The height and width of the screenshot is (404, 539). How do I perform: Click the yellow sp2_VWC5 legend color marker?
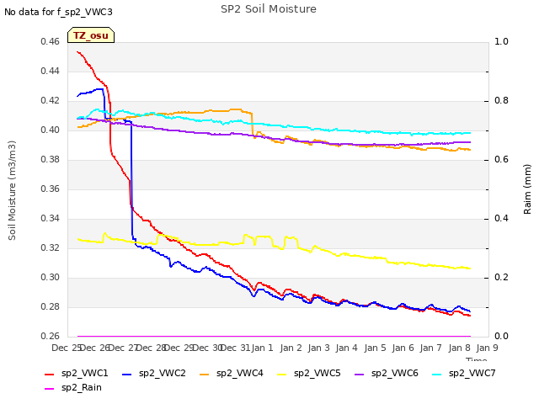point(282,374)
